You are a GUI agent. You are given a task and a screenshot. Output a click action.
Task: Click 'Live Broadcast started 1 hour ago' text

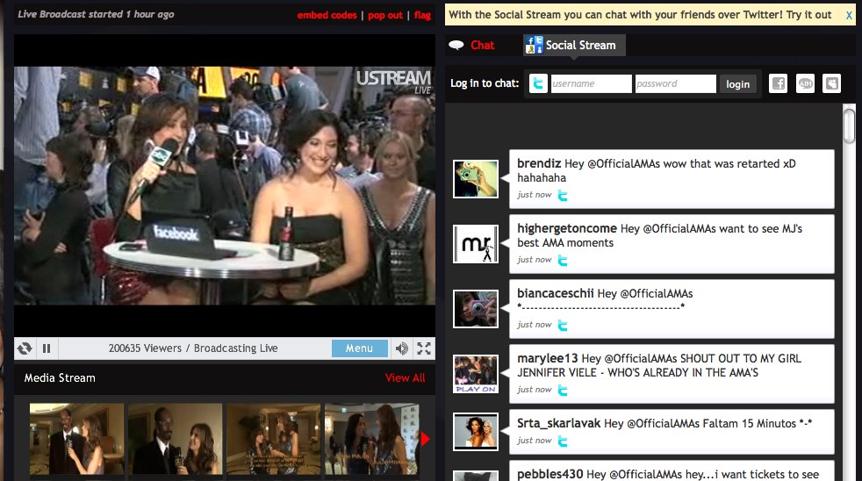pos(96,14)
